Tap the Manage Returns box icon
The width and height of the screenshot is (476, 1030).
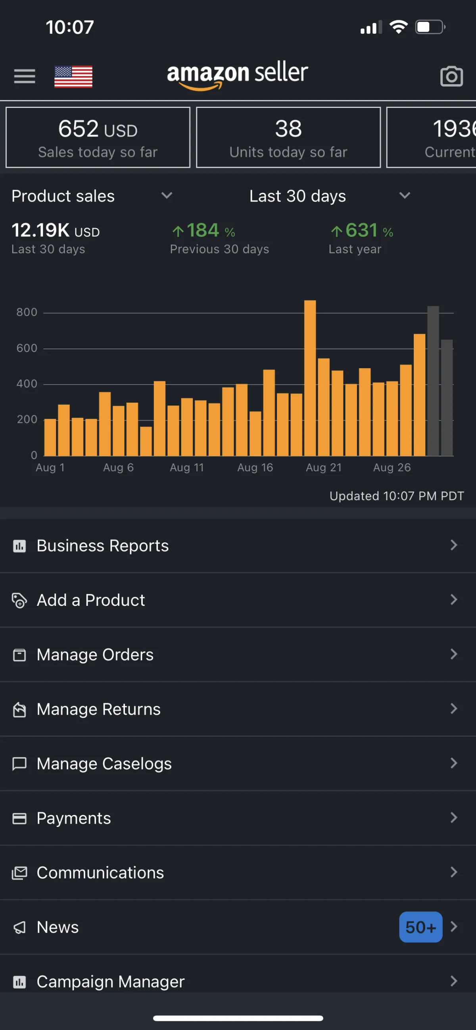tap(19, 709)
